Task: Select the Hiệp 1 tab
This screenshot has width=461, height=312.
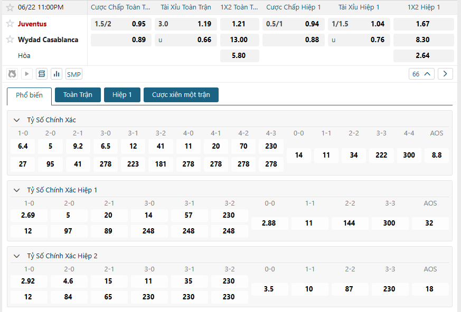Action: [122, 95]
